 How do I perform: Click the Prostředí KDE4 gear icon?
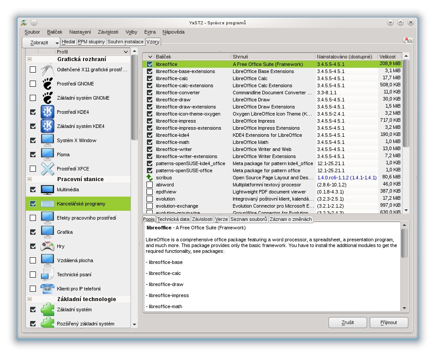click(x=47, y=112)
